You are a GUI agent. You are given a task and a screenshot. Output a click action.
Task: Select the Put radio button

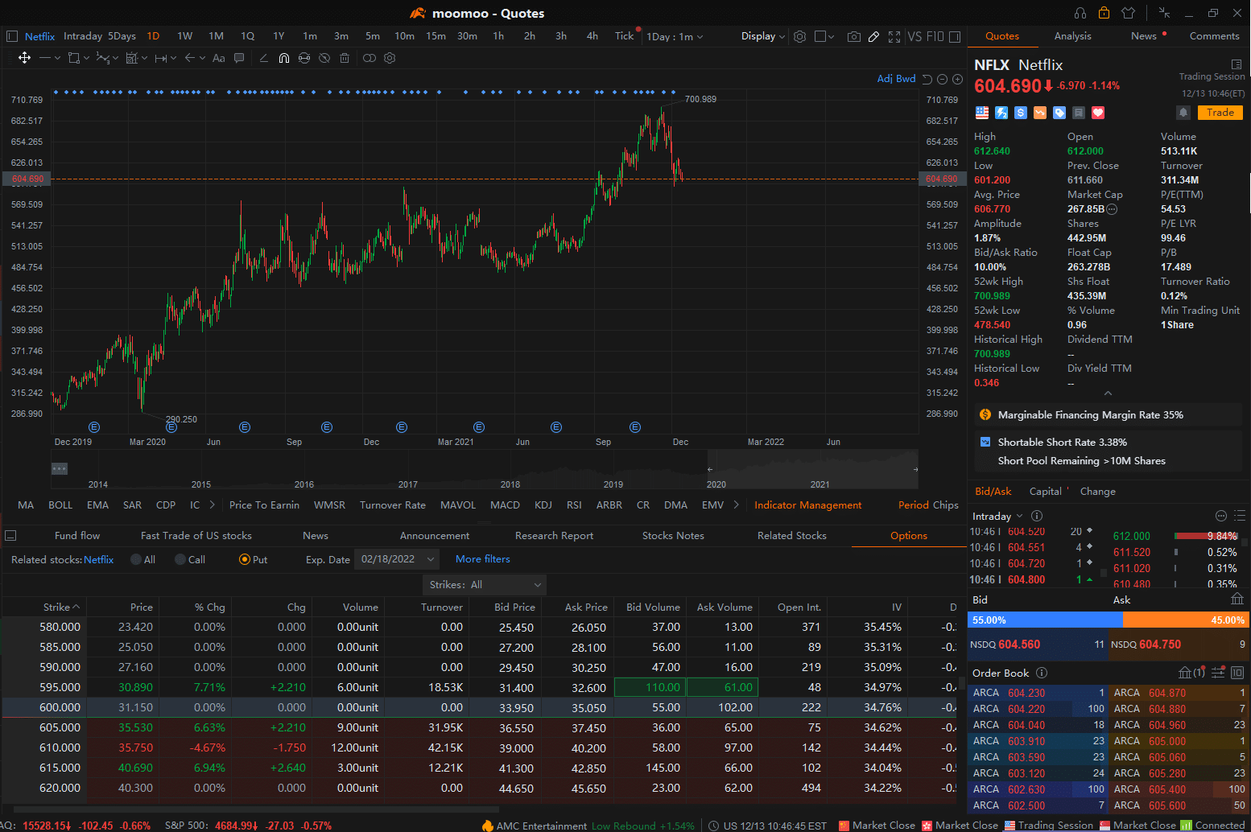pyautogui.click(x=245, y=559)
